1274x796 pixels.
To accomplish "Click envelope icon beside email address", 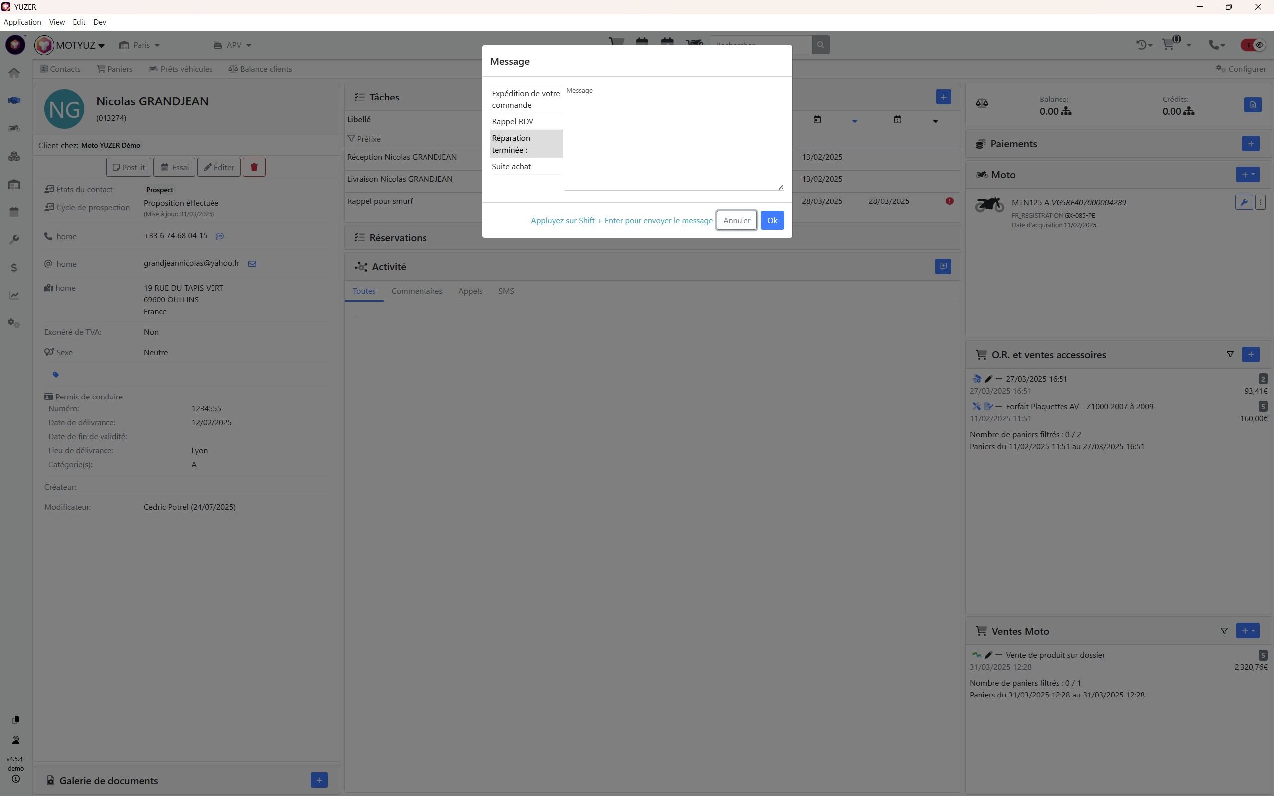I will pyautogui.click(x=252, y=264).
